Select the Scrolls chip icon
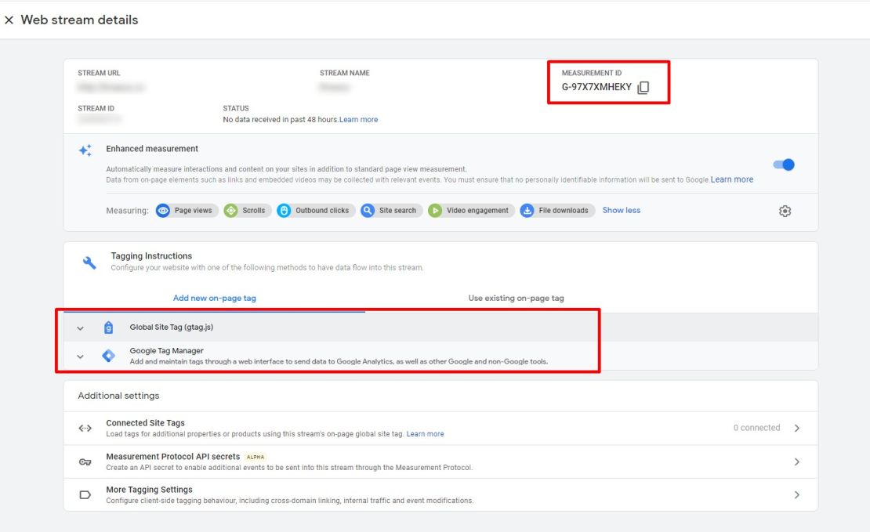The width and height of the screenshot is (870, 532). point(230,211)
